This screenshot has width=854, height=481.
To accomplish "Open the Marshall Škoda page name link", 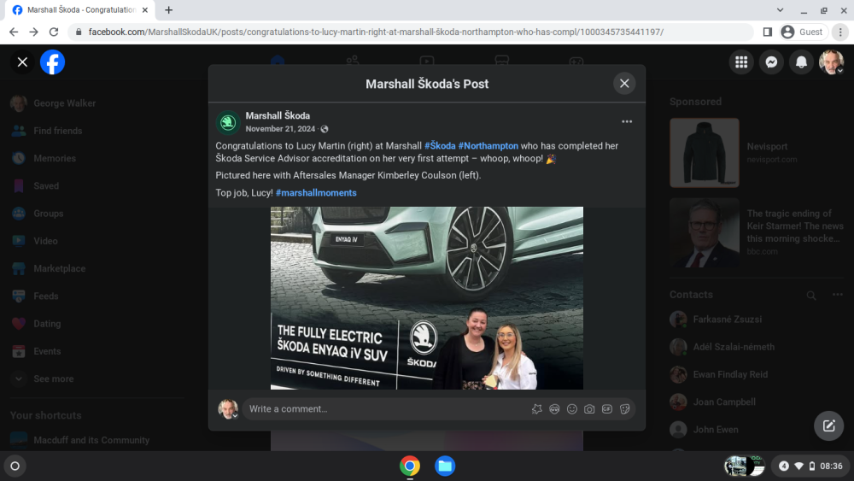I will click(x=278, y=115).
